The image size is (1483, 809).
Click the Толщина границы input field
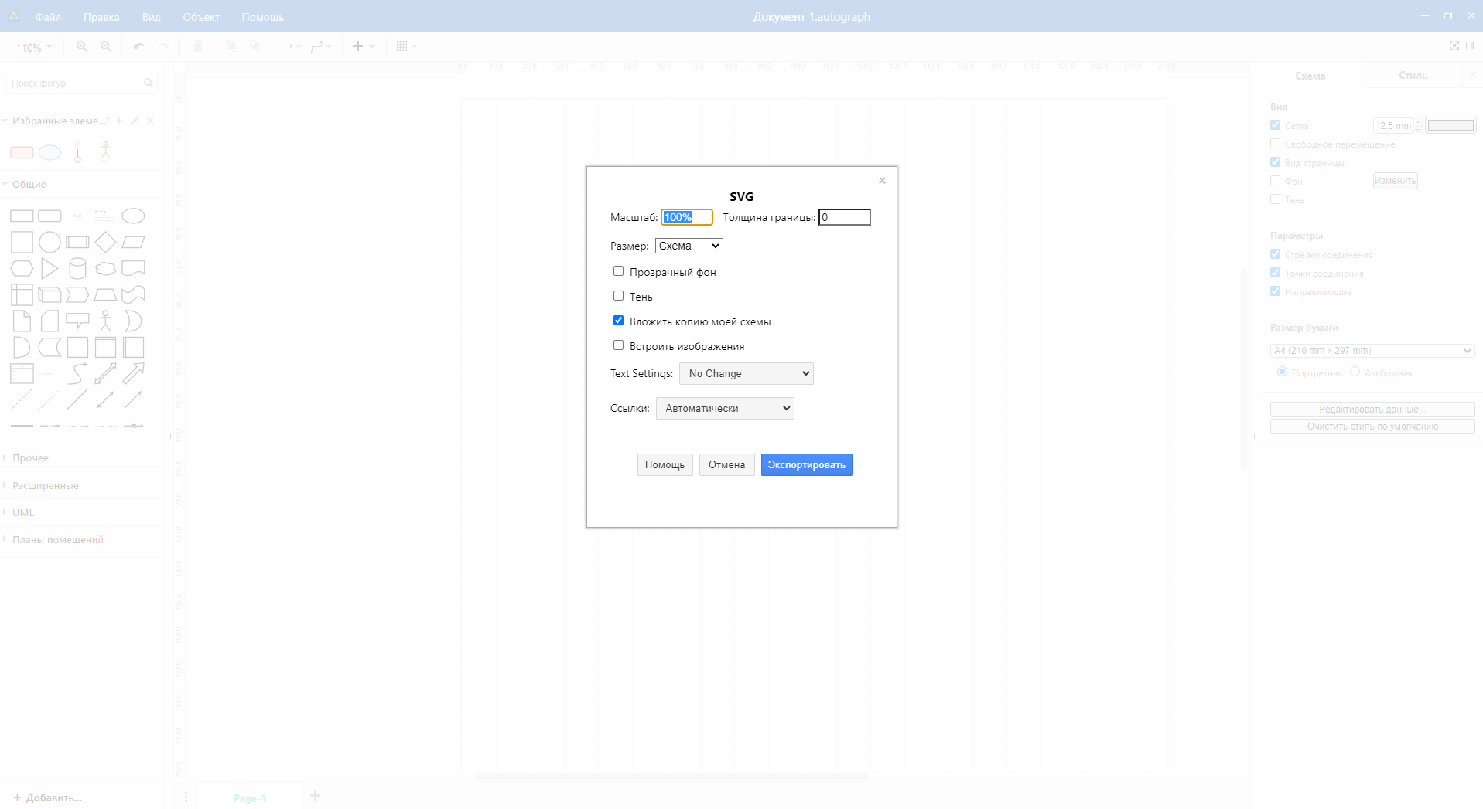(x=844, y=218)
